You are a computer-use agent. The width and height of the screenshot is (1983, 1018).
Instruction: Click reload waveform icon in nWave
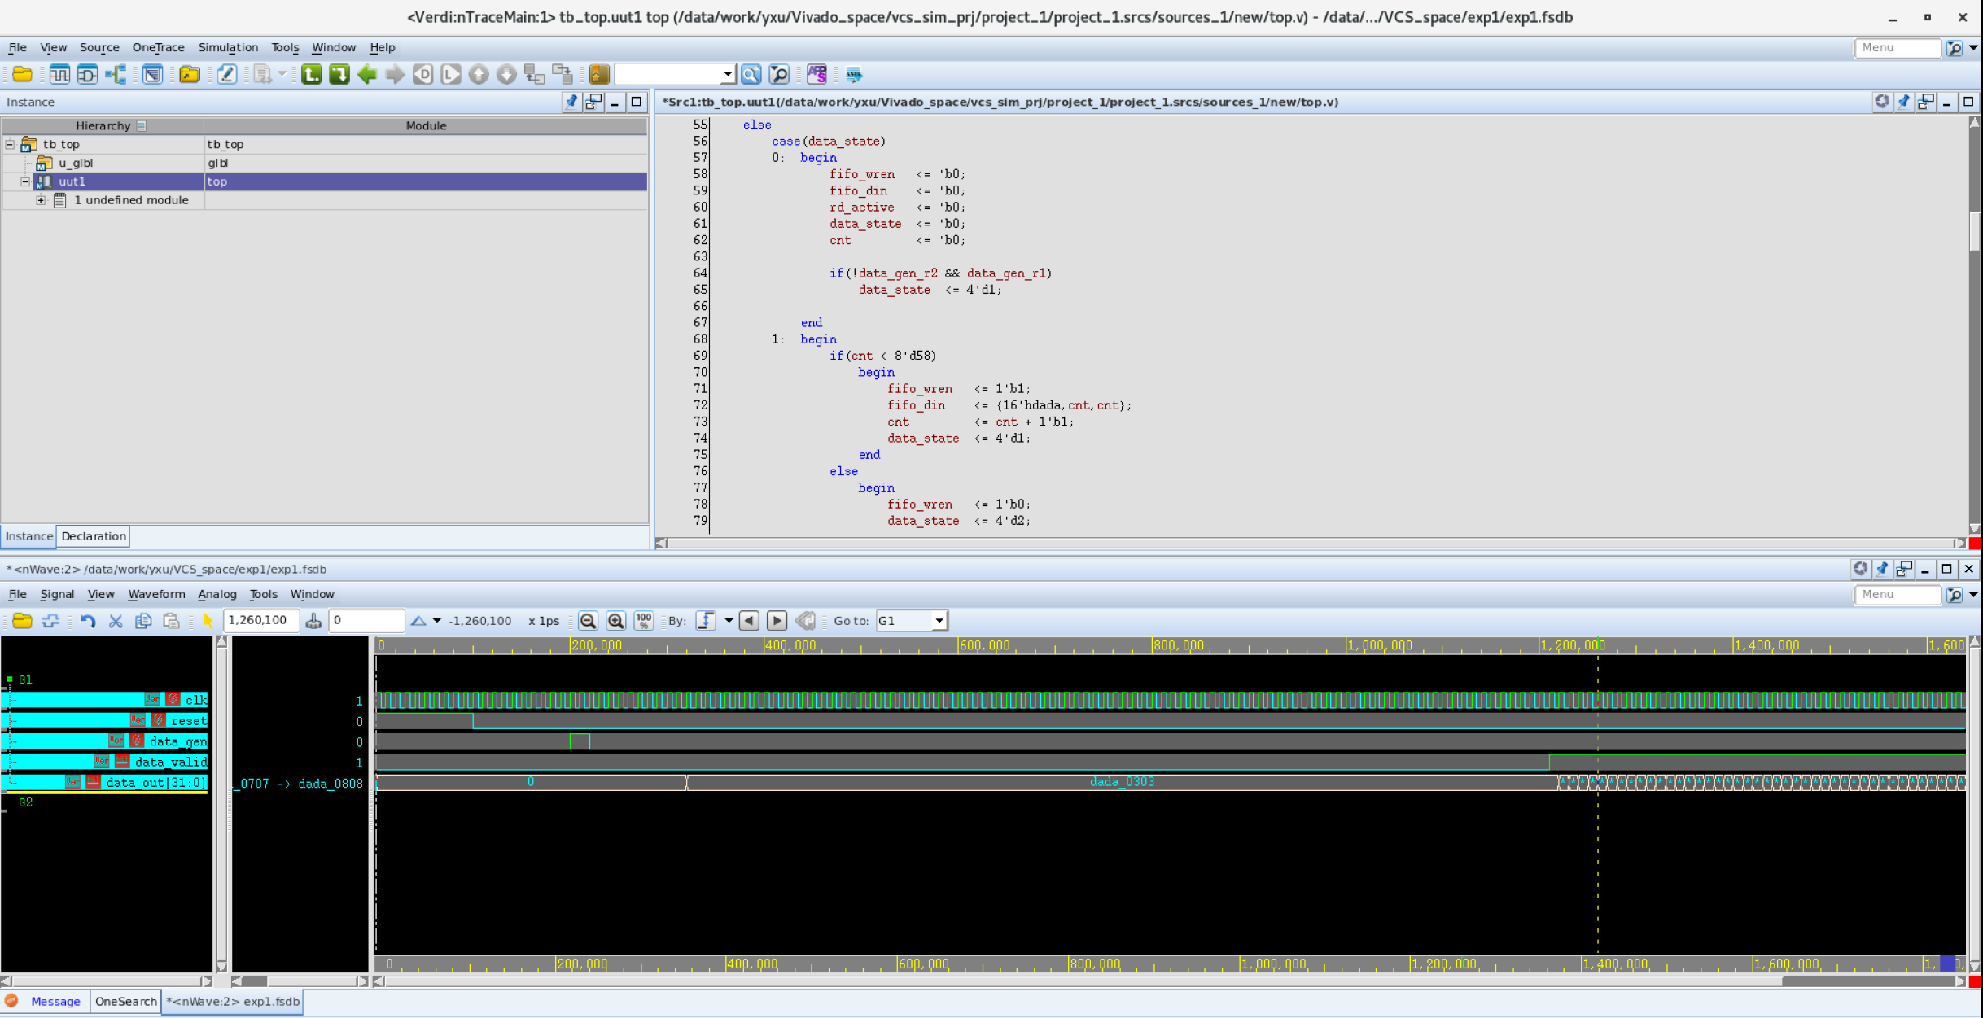tap(50, 621)
